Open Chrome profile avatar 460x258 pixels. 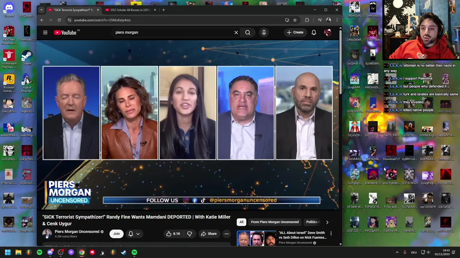(328, 20)
